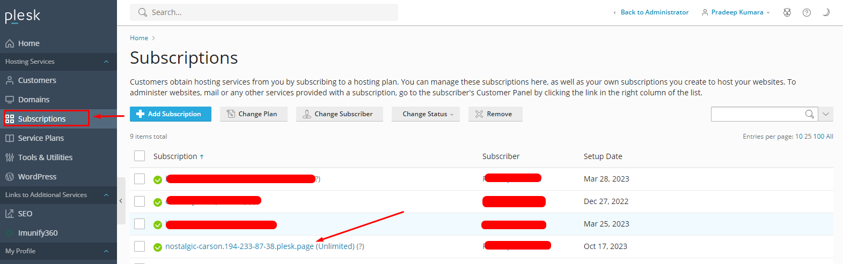Open nostalgic-carson.194-233-87-38.plesk.page subscription link
Viewport: 843px width, 264px height.
(239, 246)
